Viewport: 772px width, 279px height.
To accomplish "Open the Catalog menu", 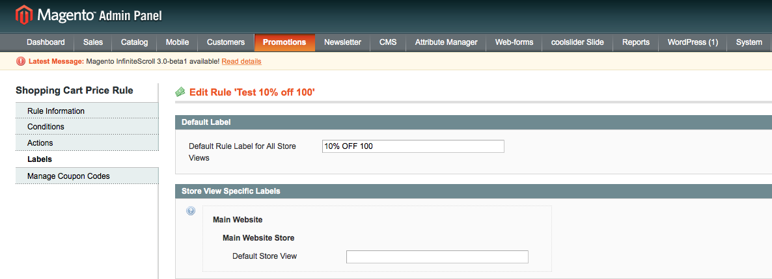I will click(134, 42).
